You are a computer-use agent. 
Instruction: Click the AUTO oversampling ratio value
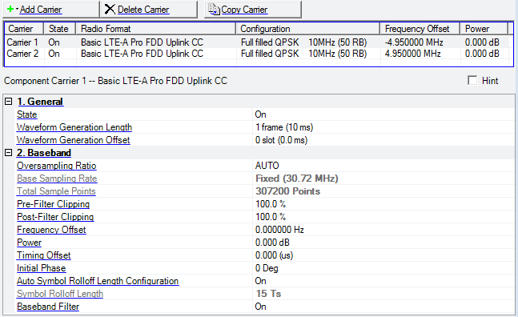click(267, 166)
